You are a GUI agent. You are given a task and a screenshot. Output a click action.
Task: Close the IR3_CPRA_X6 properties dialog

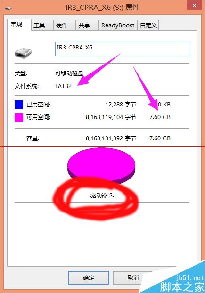pyautogui.click(x=195, y=6)
